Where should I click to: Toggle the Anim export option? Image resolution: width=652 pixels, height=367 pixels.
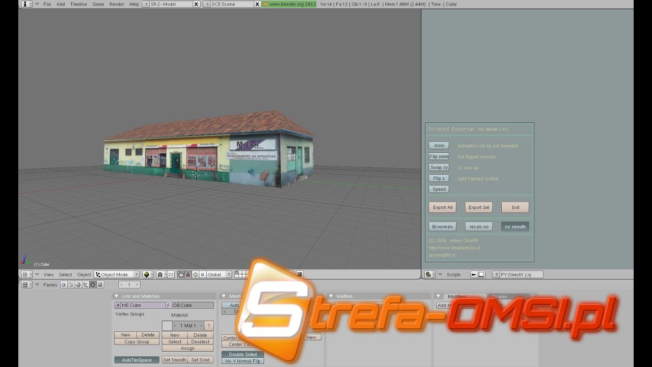point(439,145)
